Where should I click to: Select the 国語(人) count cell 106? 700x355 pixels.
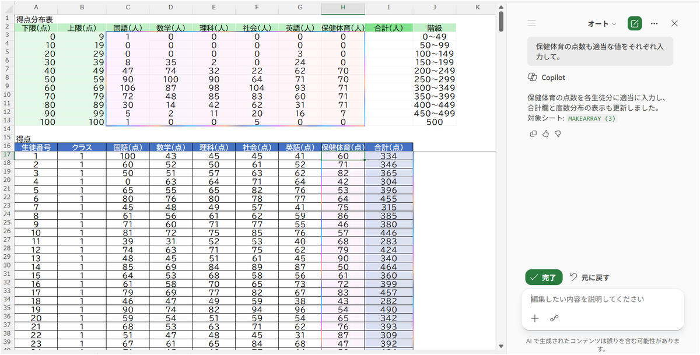pyautogui.click(x=127, y=87)
